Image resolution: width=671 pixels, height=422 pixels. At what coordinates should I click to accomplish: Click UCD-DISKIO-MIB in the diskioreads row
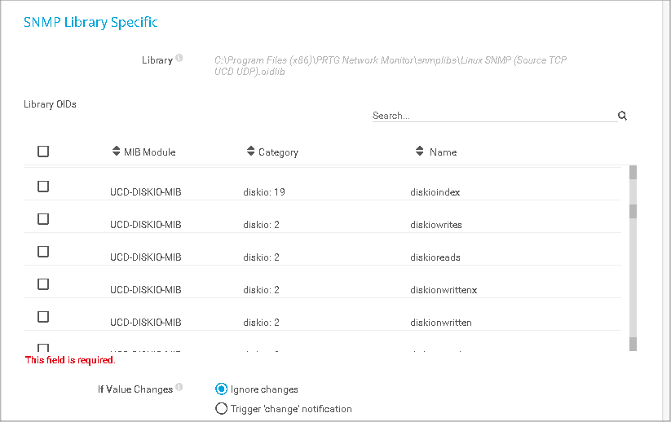[x=145, y=257]
